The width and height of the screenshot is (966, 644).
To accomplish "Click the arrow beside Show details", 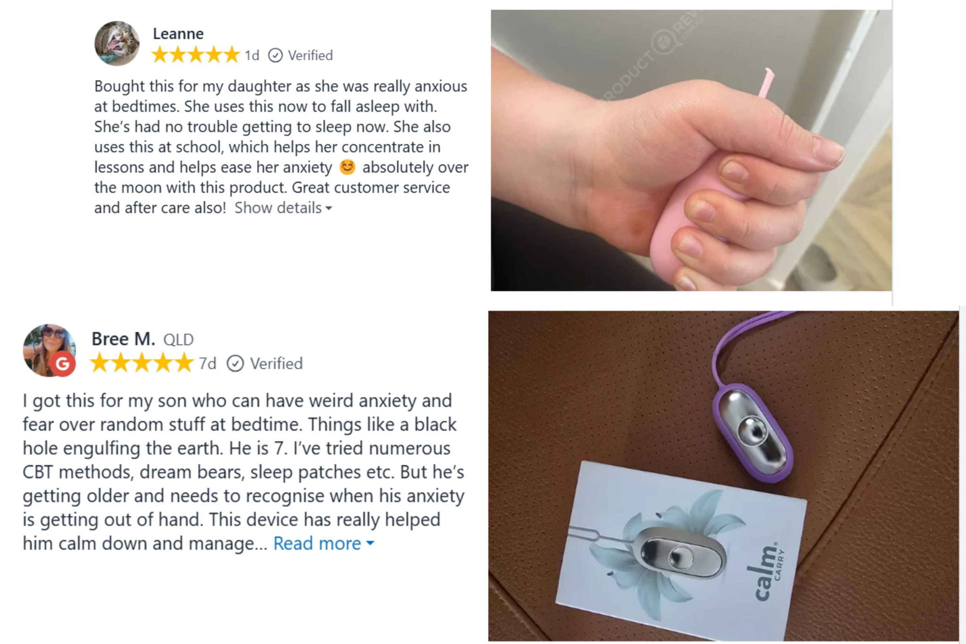I will (329, 208).
